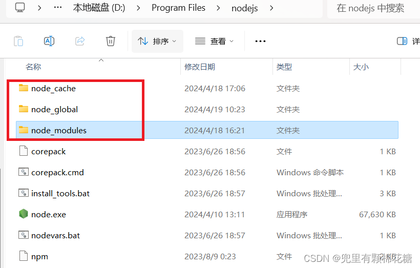Screen dimensions: 420x268
Task: Open the breadcrumb ellipsis for hidden path segments
Action: (57, 8)
